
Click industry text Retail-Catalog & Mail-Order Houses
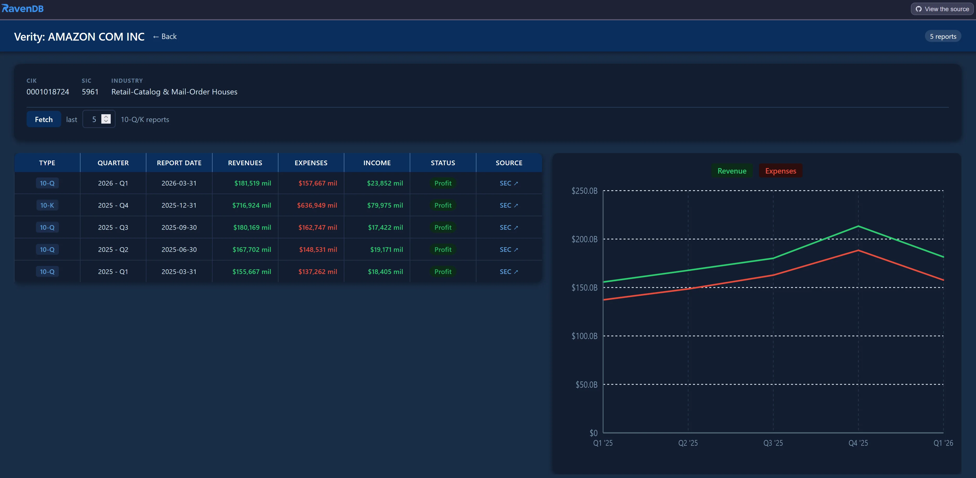coord(174,92)
